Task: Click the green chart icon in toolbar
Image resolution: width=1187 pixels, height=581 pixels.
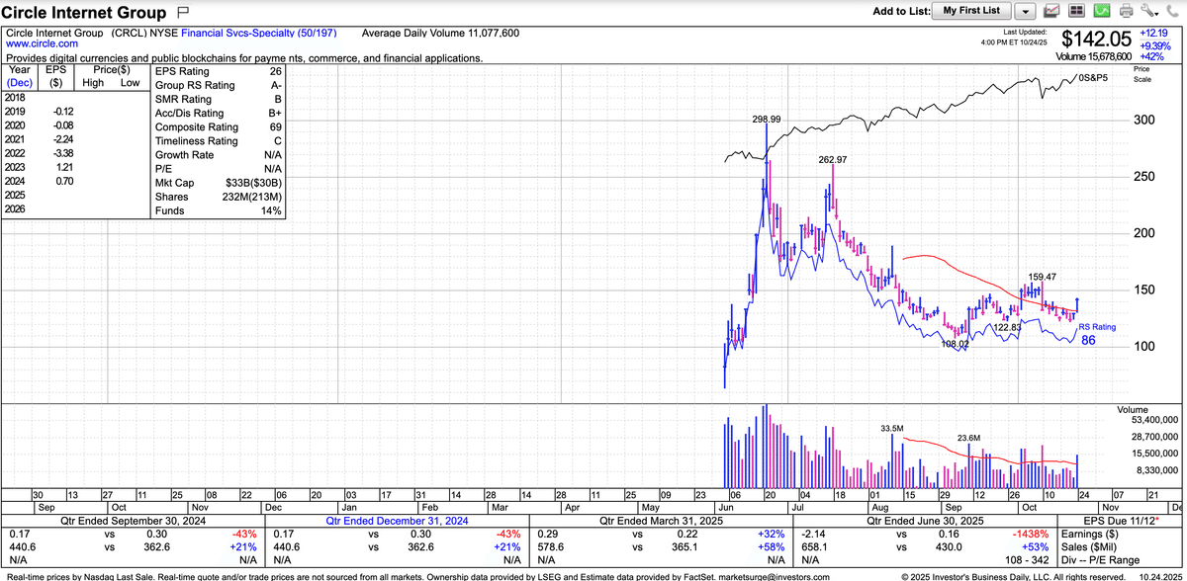Action: coord(1100,11)
